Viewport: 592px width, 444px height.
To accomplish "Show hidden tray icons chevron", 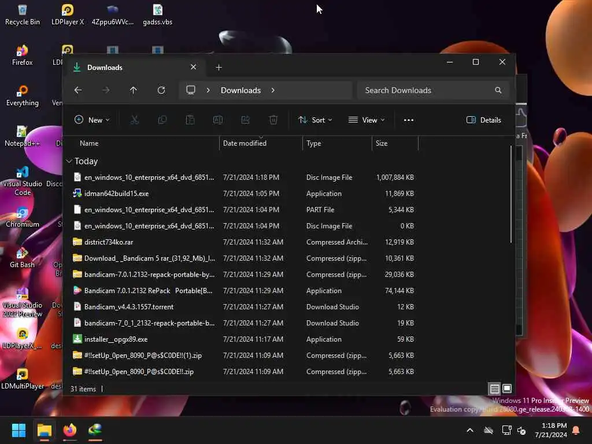I will coord(470,430).
